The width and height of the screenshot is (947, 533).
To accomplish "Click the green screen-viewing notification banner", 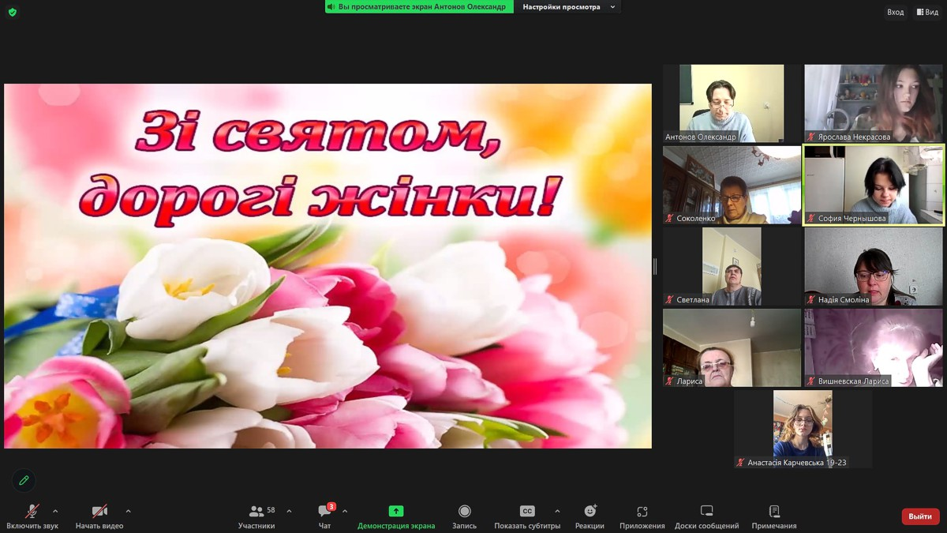I will click(419, 7).
